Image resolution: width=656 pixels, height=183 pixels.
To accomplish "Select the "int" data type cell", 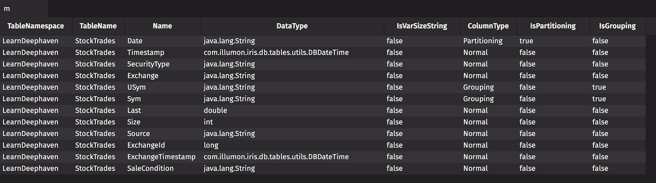I will click(208, 122).
